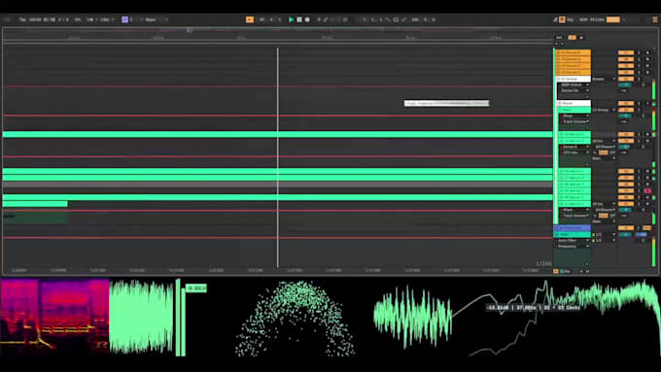
Task: Click the stacked-lines icon at far right of top bar
Action: 655,19
